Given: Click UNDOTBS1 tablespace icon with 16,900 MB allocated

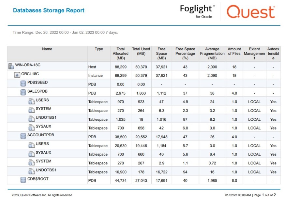Looking at the screenshot, I should [32, 171].
